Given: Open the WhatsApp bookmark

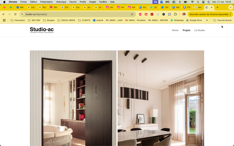Looking at the screenshot, I should 177,20.
